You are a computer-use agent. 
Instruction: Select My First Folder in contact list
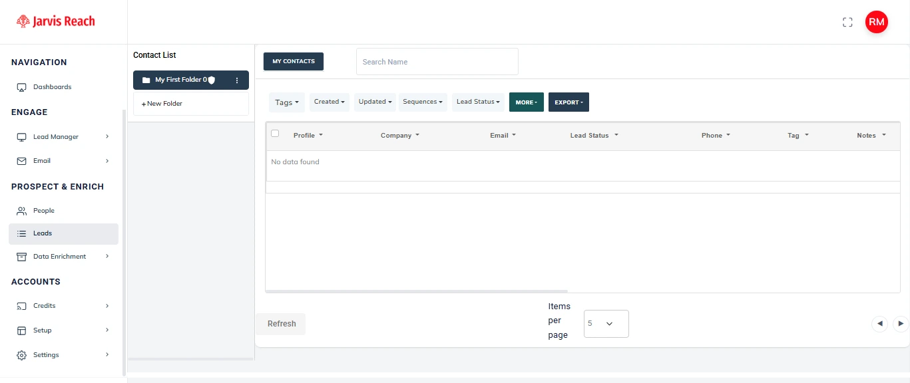point(191,80)
